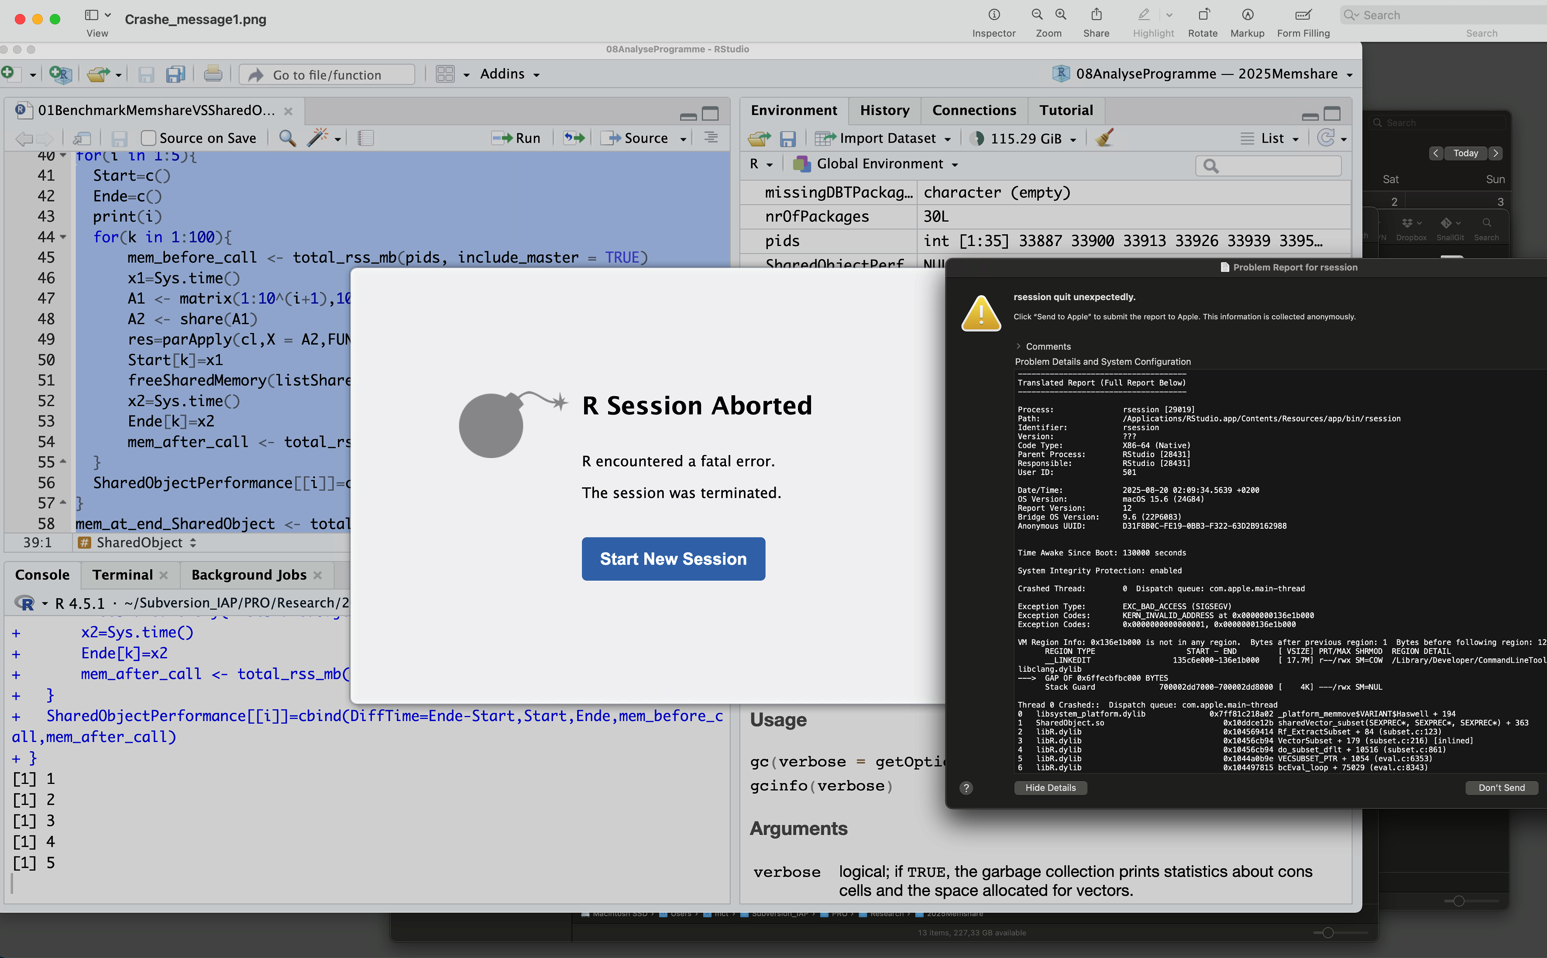Open the code tools magic wand
1547x958 pixels.
coord(320,137)
